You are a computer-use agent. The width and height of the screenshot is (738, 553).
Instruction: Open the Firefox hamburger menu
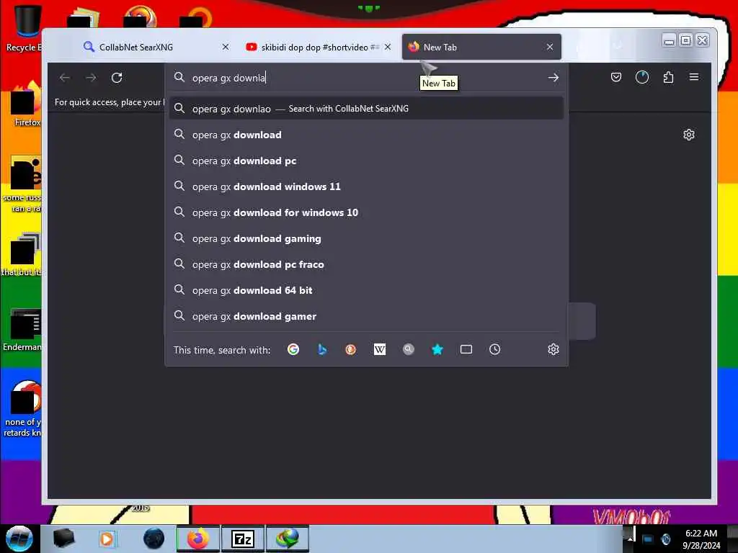point(694,77)
